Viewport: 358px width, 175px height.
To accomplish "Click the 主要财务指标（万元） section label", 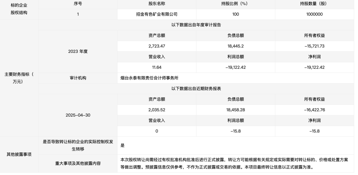I will point(19,78).
